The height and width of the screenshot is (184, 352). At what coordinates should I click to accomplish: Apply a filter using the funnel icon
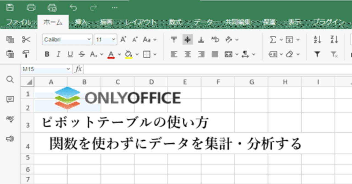[x=317, y=54]
